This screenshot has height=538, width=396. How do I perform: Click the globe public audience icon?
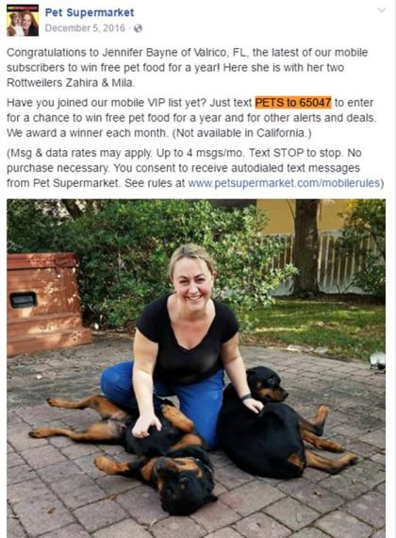point(138,28)
